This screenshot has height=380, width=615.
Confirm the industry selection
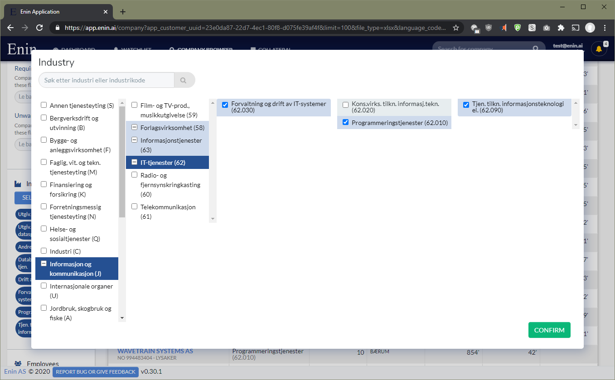pyautogui.click(x=549, y=330)
